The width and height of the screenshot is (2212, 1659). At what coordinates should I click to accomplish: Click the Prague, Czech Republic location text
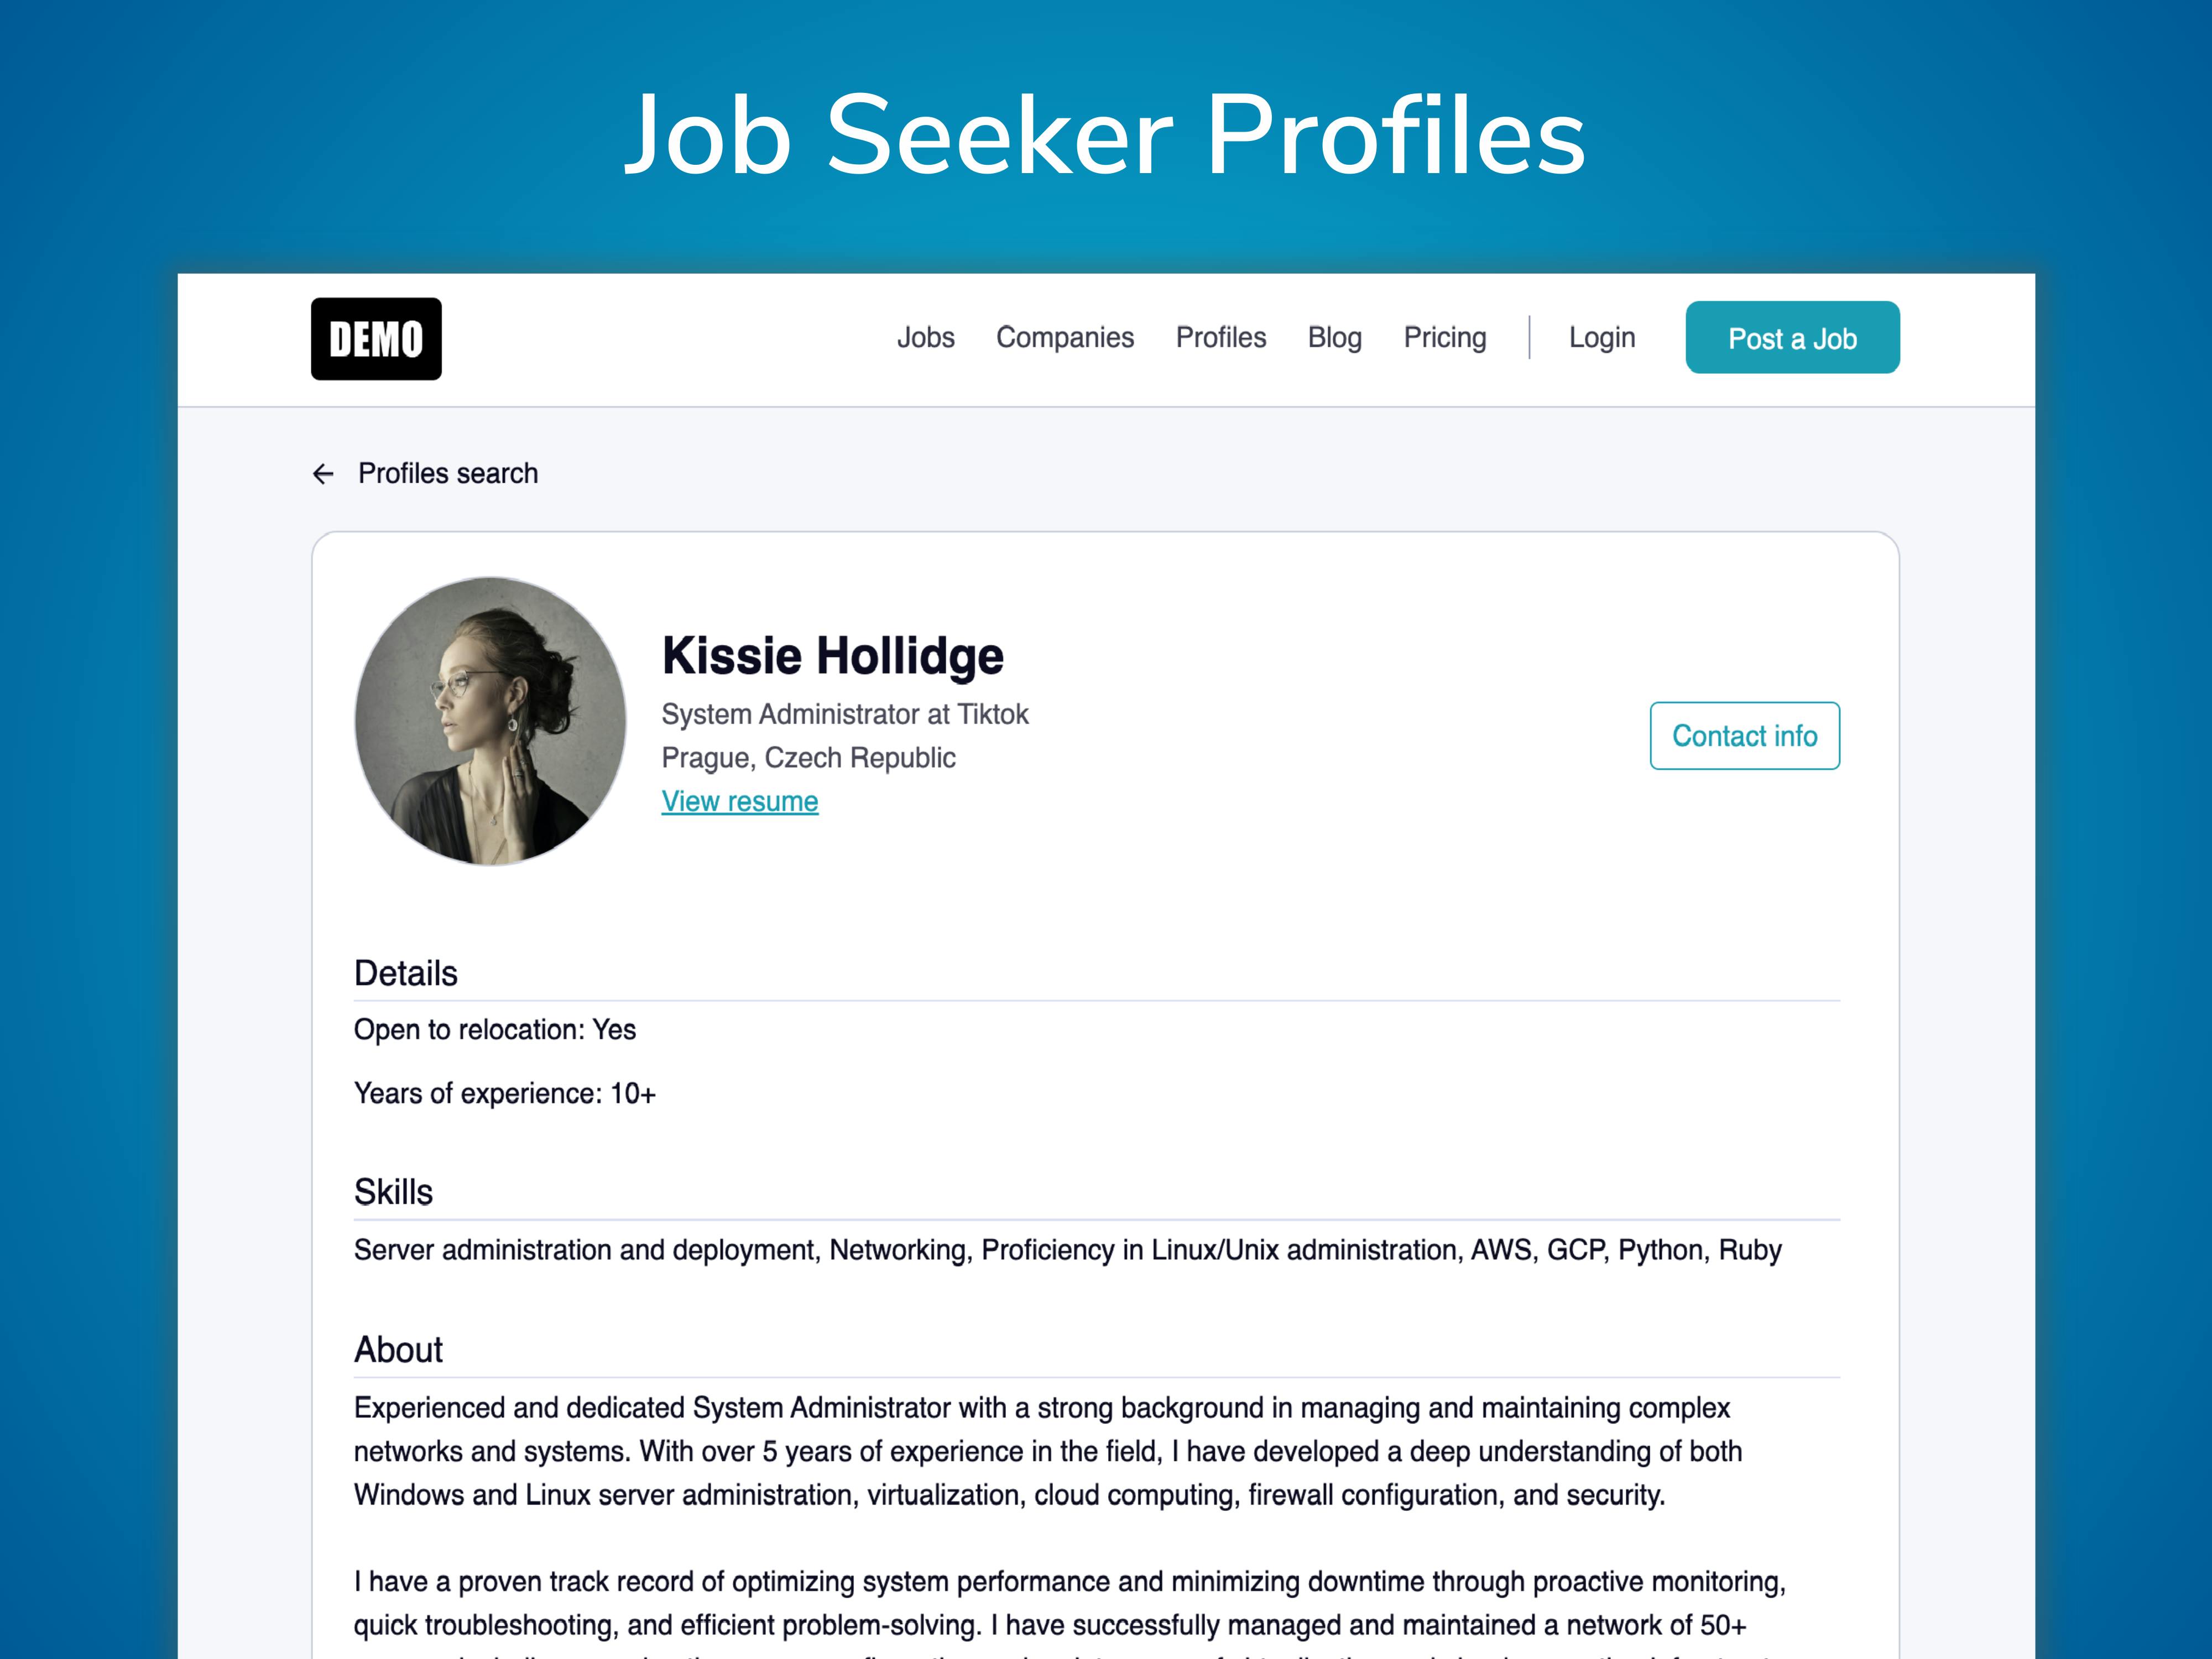click(x=808, y=758)
